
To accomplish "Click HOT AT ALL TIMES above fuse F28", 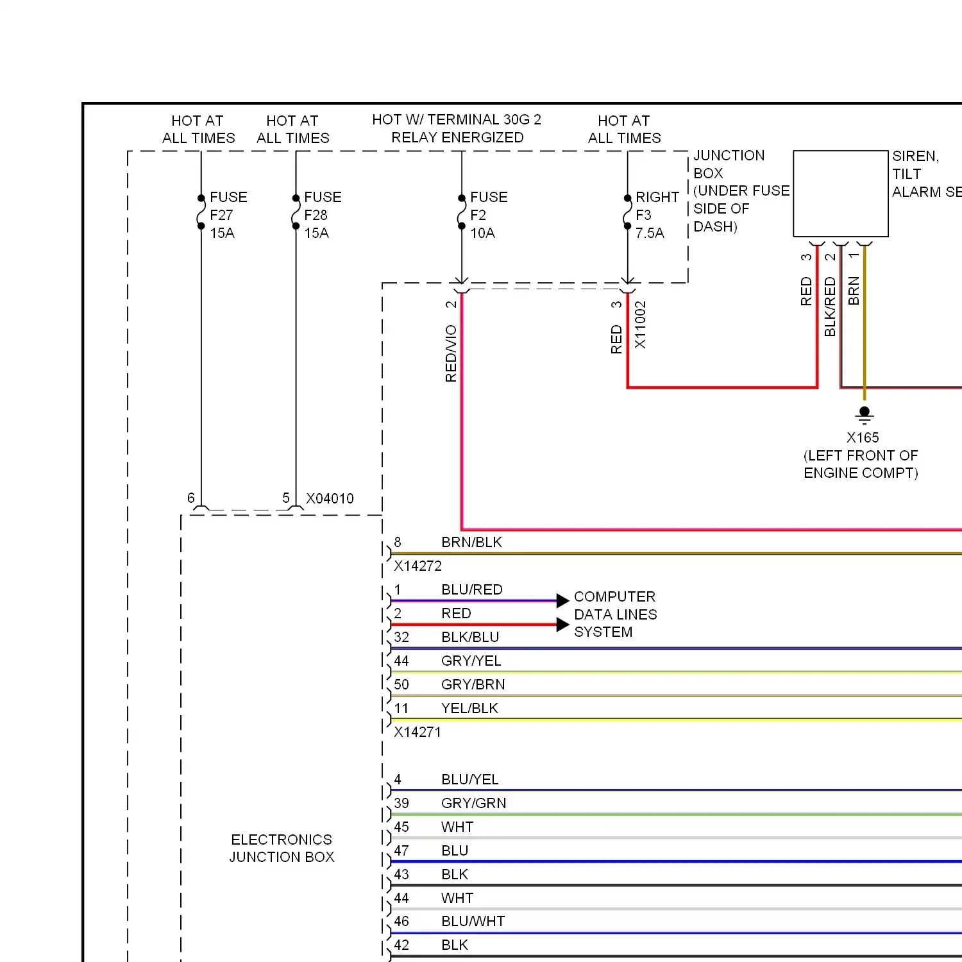I will pos(292,130).
